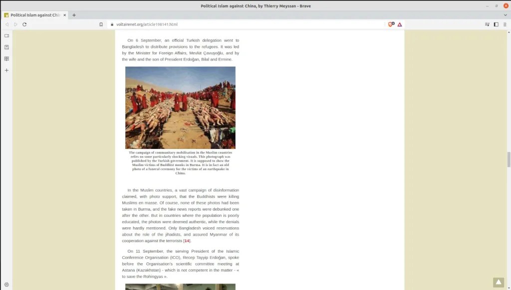The width and height of the screenshot is (511, 290).
Task: Reload the current page
Action: click(24, 24)
